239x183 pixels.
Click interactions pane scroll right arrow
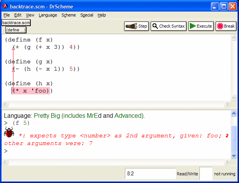pos(227,162)
